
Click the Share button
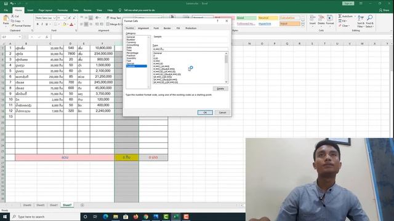click(x=384, y=10)
